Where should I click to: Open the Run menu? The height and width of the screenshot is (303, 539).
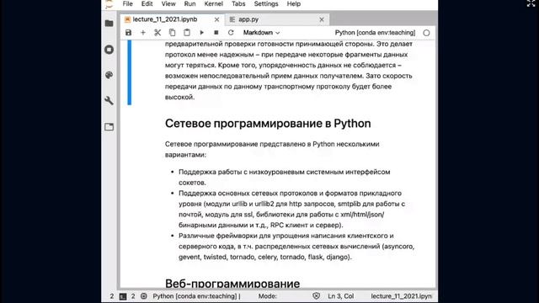pos(189,3)
